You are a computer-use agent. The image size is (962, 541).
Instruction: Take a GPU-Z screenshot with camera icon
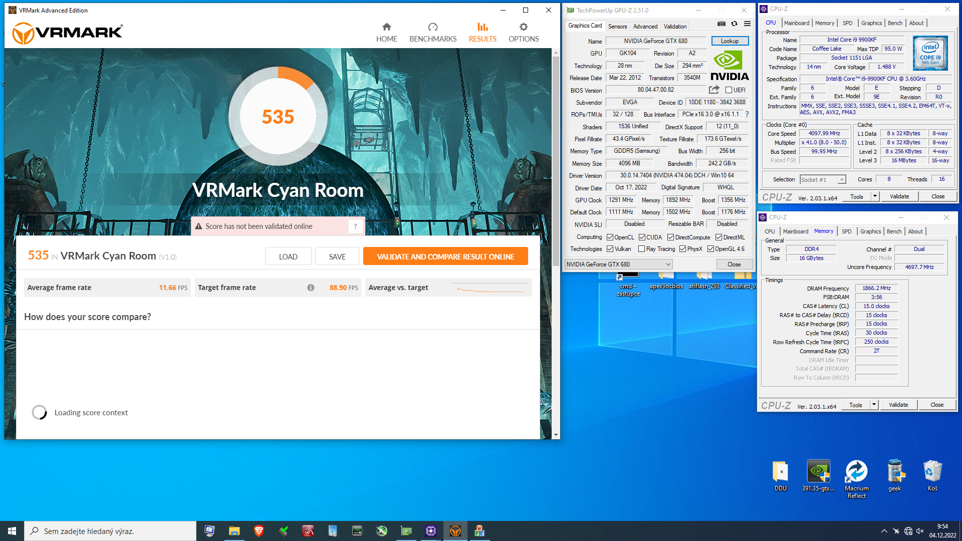[721, 24]
